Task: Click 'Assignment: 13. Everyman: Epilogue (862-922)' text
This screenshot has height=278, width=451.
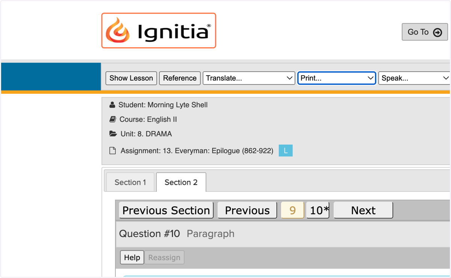Action: click(197, 151)
